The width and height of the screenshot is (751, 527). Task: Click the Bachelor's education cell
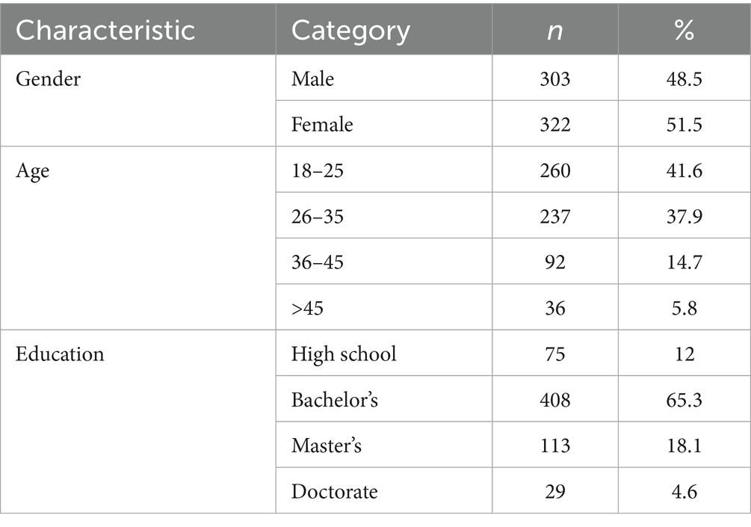[335, 400]
